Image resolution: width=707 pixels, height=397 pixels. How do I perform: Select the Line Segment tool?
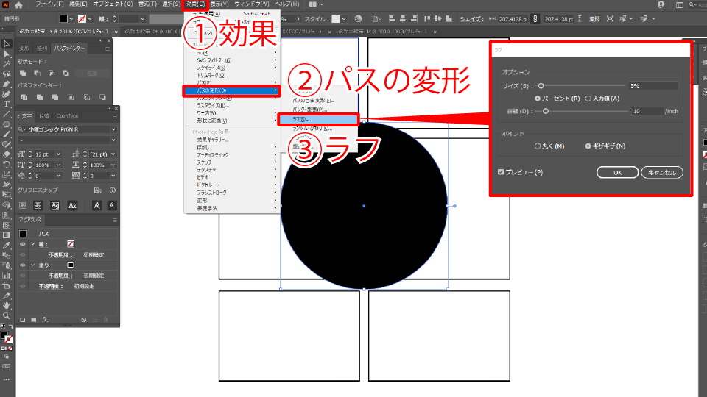point(7,115)
